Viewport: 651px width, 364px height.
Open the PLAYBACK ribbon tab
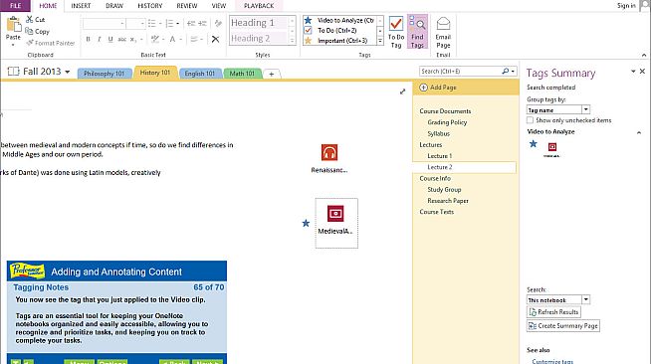pos(259,6)
